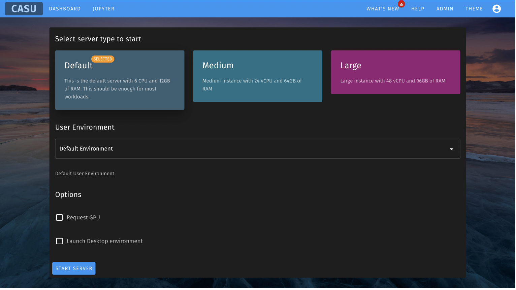Open the Jupyter menu item
Image resolution: width=516 pixels, height=290 pixels.
point(104,9)
